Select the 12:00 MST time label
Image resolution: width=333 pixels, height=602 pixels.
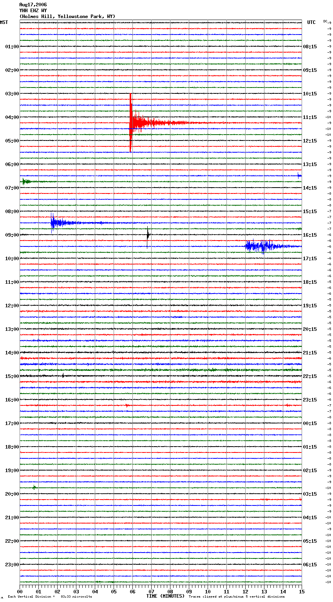click(x=12, y=306)
